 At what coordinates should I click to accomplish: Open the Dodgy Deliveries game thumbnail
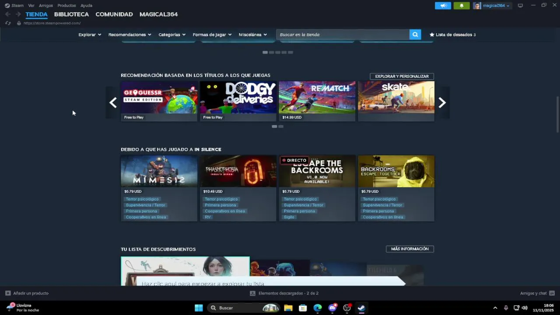pyautogui.click(x=238, y=98)
